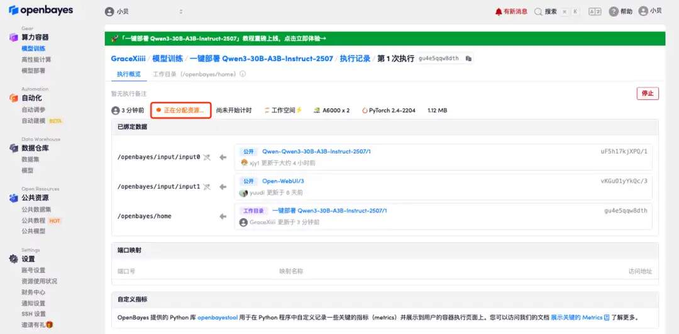Open the 设置 gear icon
The width and height of the screenshot is (679, 334).
point(14,259)
